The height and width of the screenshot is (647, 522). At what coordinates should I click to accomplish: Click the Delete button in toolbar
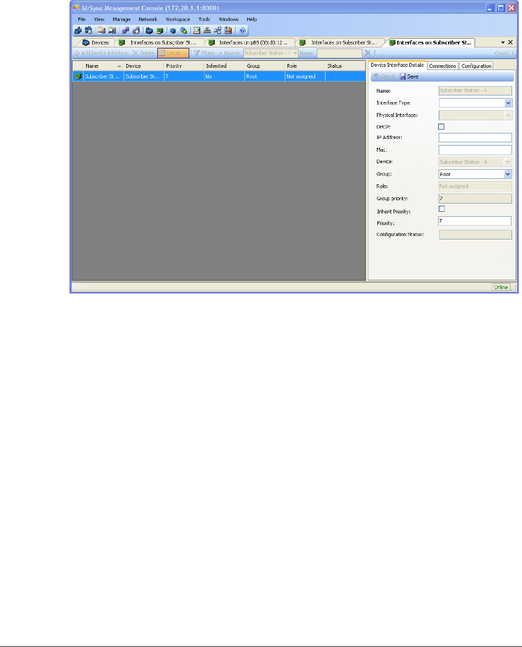click(x=143, y=53)
